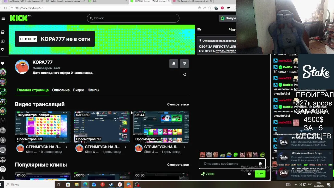Viewport: 334px width, 188px height.
Task: Click the Kick search field Поиск
Action: click(x=133, y=18)
